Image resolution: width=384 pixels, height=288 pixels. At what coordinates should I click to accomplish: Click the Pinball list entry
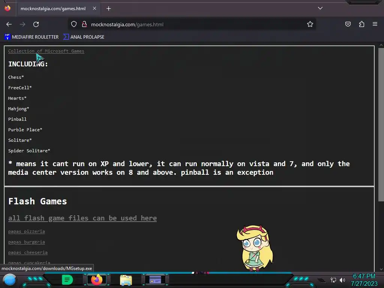(x=17, y=119)
